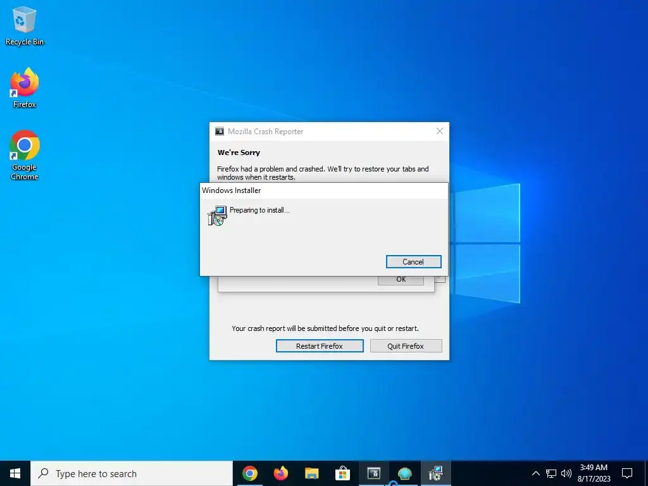Open Firefox from the taskbar
Viewport: 648px width, 486px height.
click(x=280, y=473)
